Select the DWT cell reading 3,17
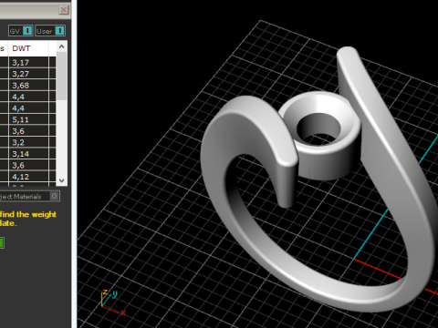Viewport: 438px width, 328px height. point(28,63)
